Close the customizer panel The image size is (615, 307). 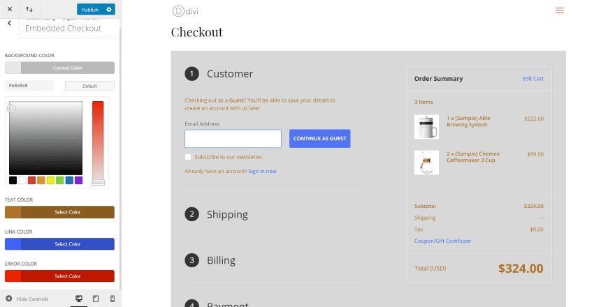click(x=9, y=9)
